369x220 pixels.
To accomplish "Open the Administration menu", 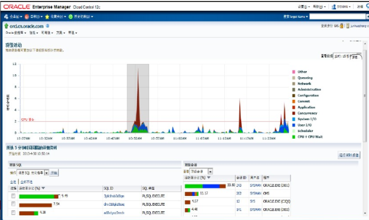I will [72, 33].
